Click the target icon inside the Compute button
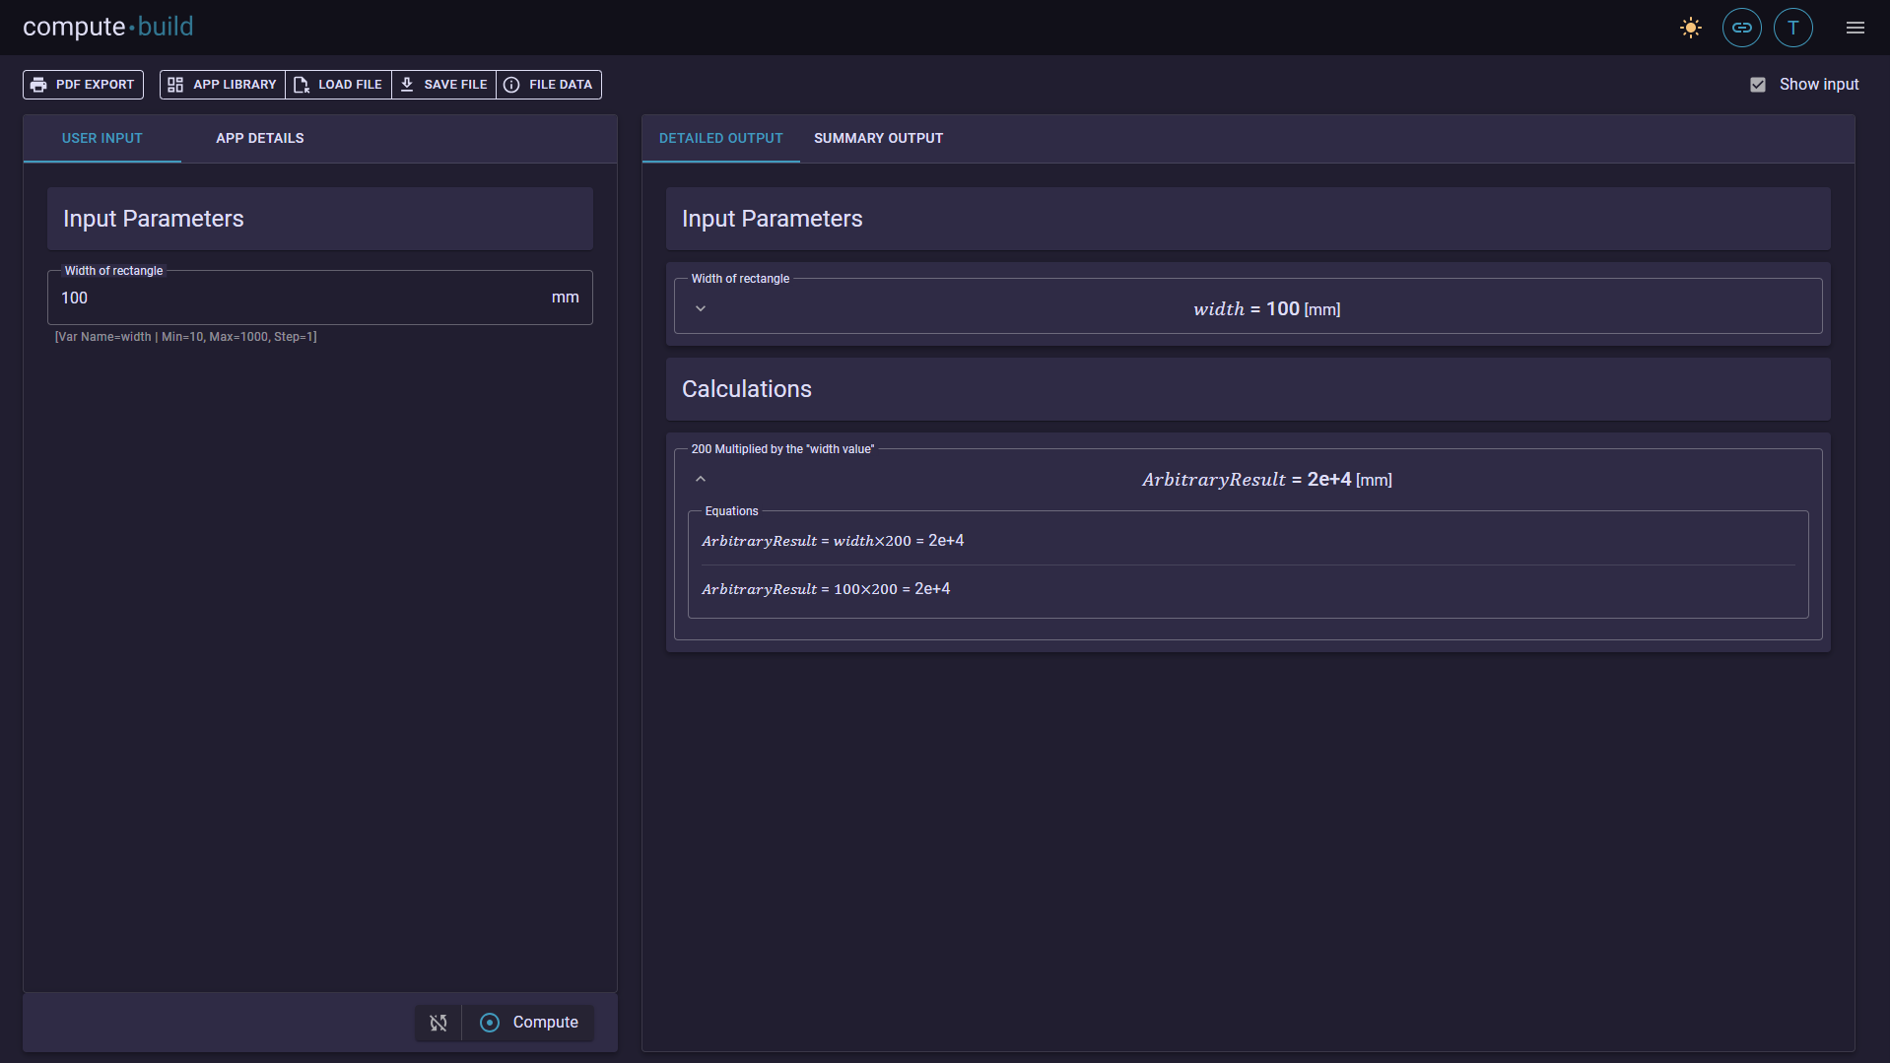 coord(490,1023)
